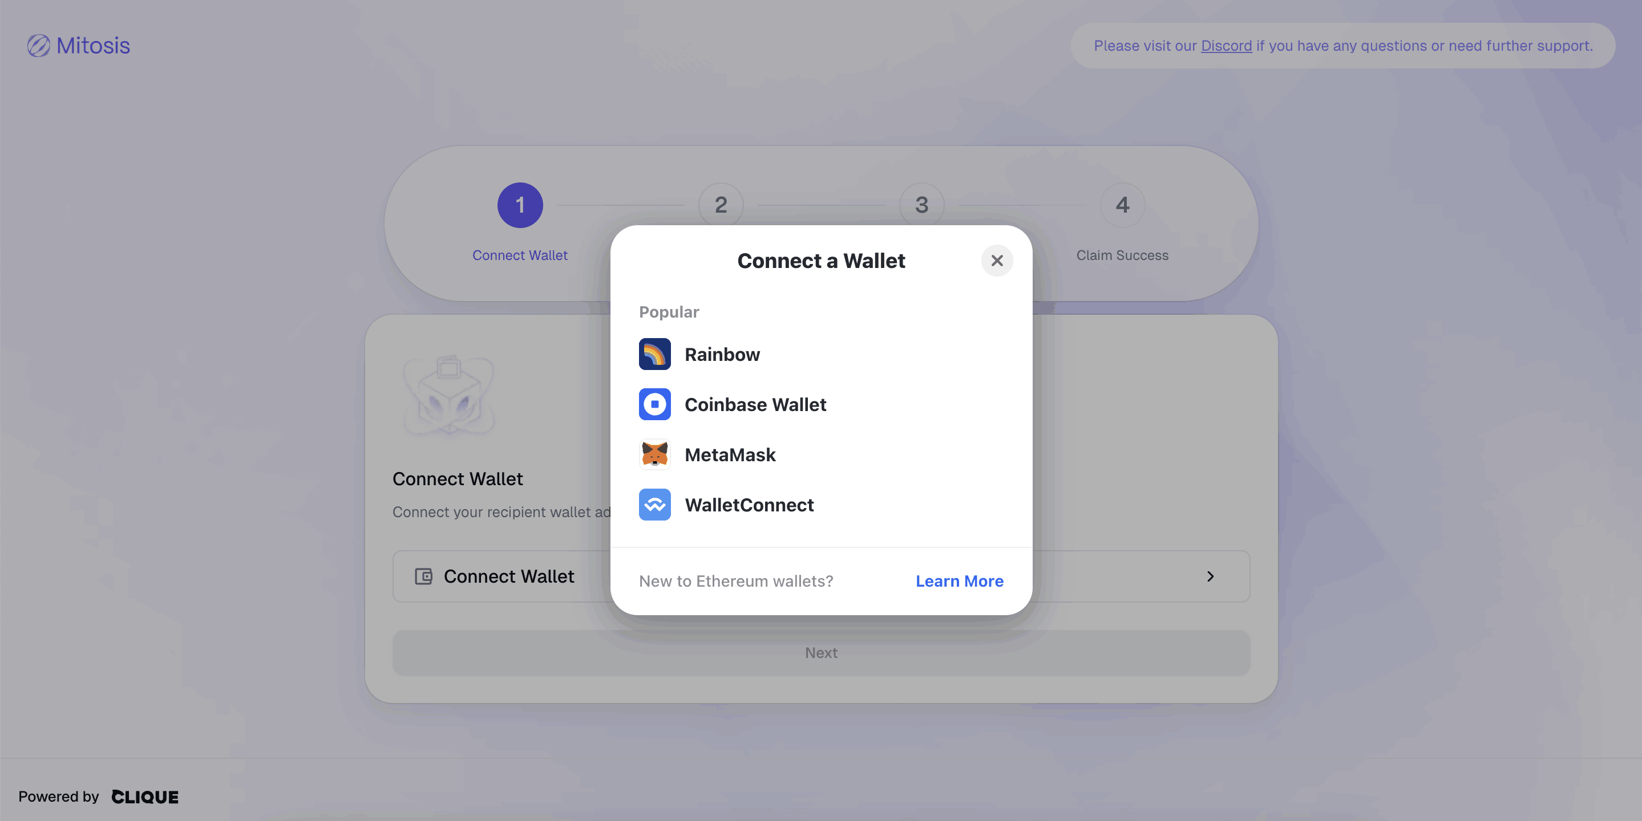The width and height of the screenshot is (1642, 821).
Task: Click the Rainbow wallet icon
Action: point(654,354)
